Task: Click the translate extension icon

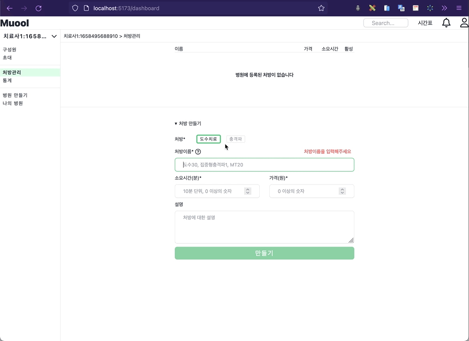Action: point(401,8)
